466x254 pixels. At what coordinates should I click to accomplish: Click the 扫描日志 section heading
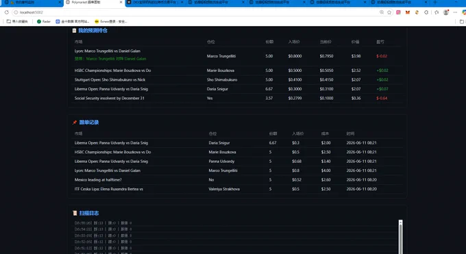89,213
